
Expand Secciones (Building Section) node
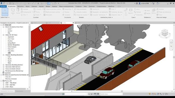(x=4, y=65)
